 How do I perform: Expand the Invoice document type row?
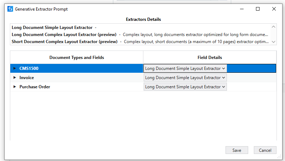pyautogui.click(x=15, y=78)
